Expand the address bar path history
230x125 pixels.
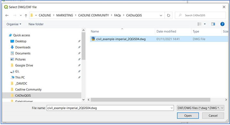(x=161, y=16)
